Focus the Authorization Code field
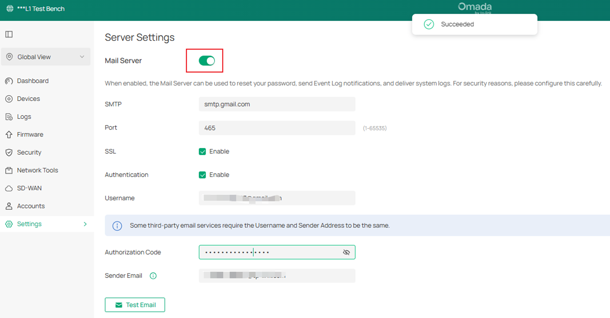The width and height of the screenshot is (610, 318). tap(277, 252)
